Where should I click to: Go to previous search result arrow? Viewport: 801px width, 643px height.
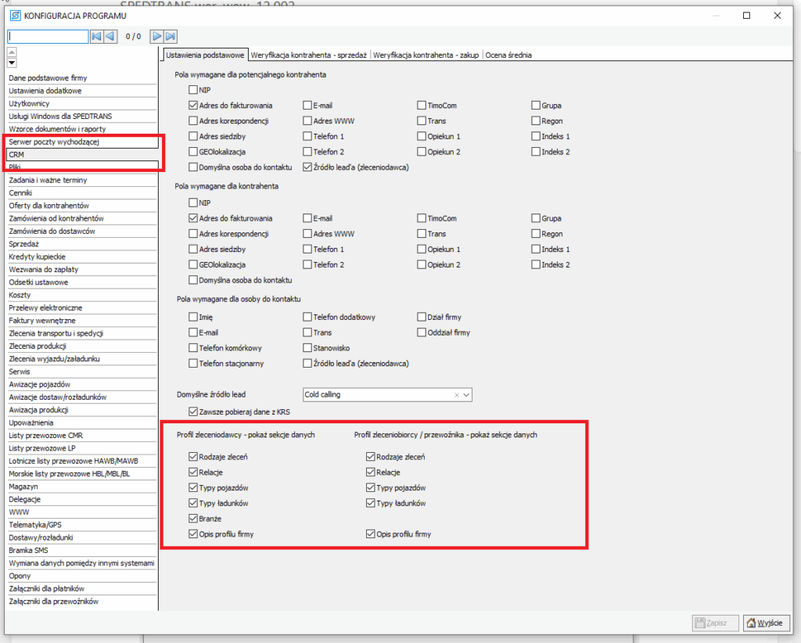pos(110,36)
